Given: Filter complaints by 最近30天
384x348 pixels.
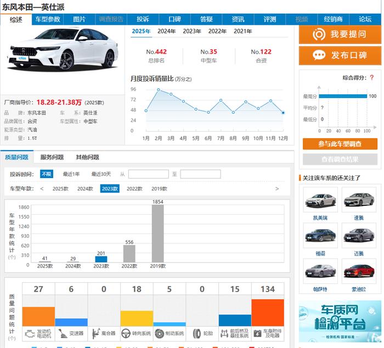Looking at the screenshot, I should [101, 174].
